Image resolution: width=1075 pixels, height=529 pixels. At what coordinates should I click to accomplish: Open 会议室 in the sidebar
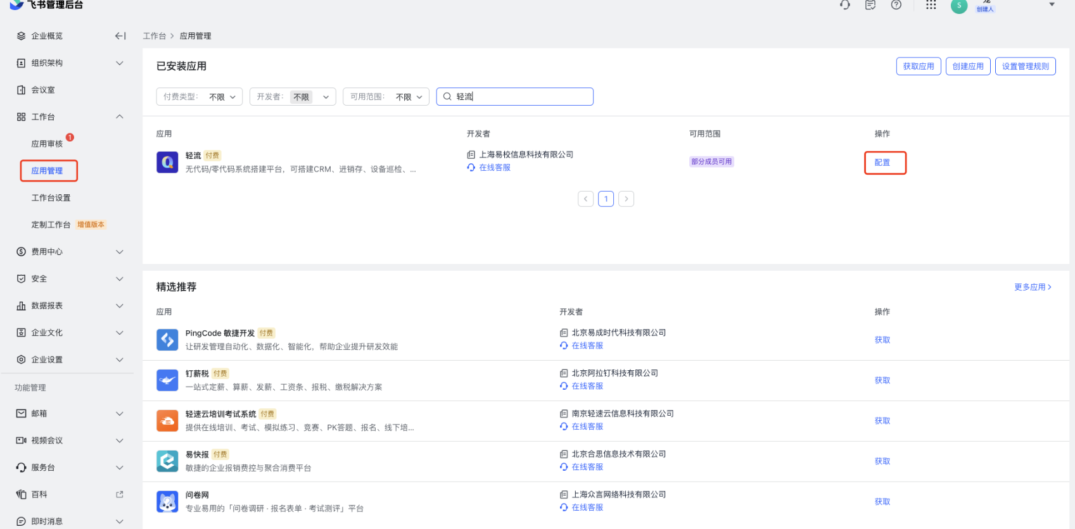pos(43,90)
